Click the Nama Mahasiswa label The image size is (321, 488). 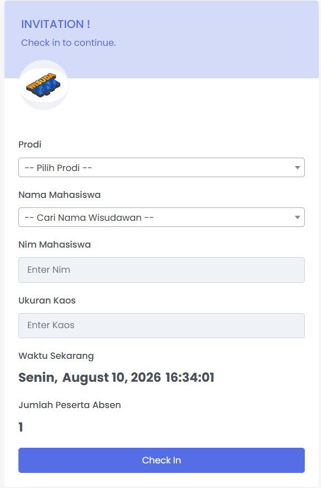(x=59, y=195)
